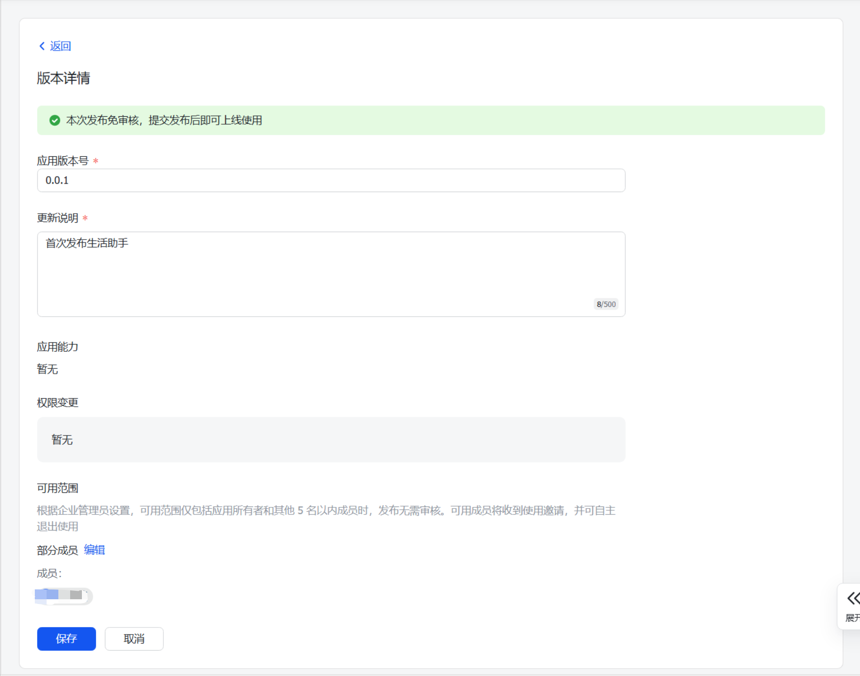
Task: Click the green success checkmark icon
Action: tap(55, 121)
